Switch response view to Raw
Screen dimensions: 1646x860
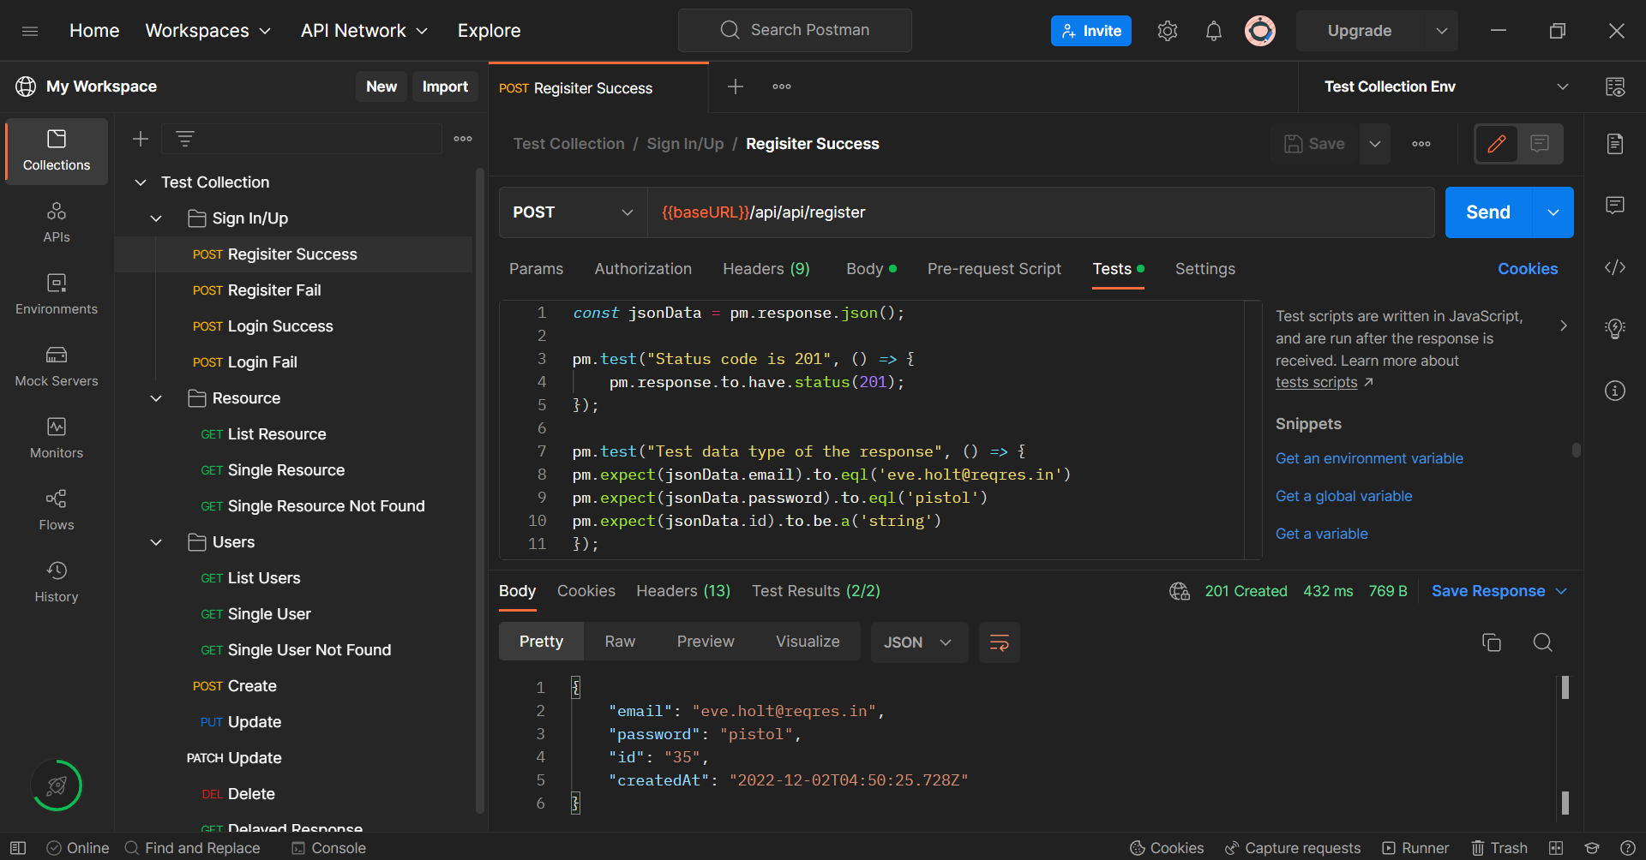pyautogui.click(x=620, y=642)
